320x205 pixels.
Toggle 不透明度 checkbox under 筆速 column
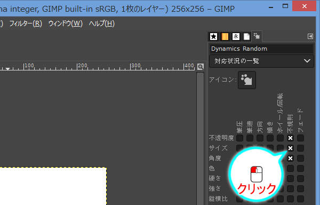[250, 138]
